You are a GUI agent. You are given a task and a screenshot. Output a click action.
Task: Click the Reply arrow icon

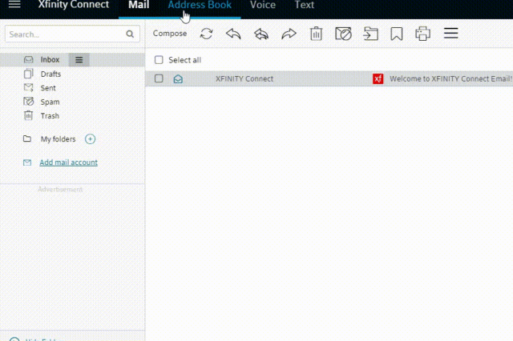coord(233,34)
